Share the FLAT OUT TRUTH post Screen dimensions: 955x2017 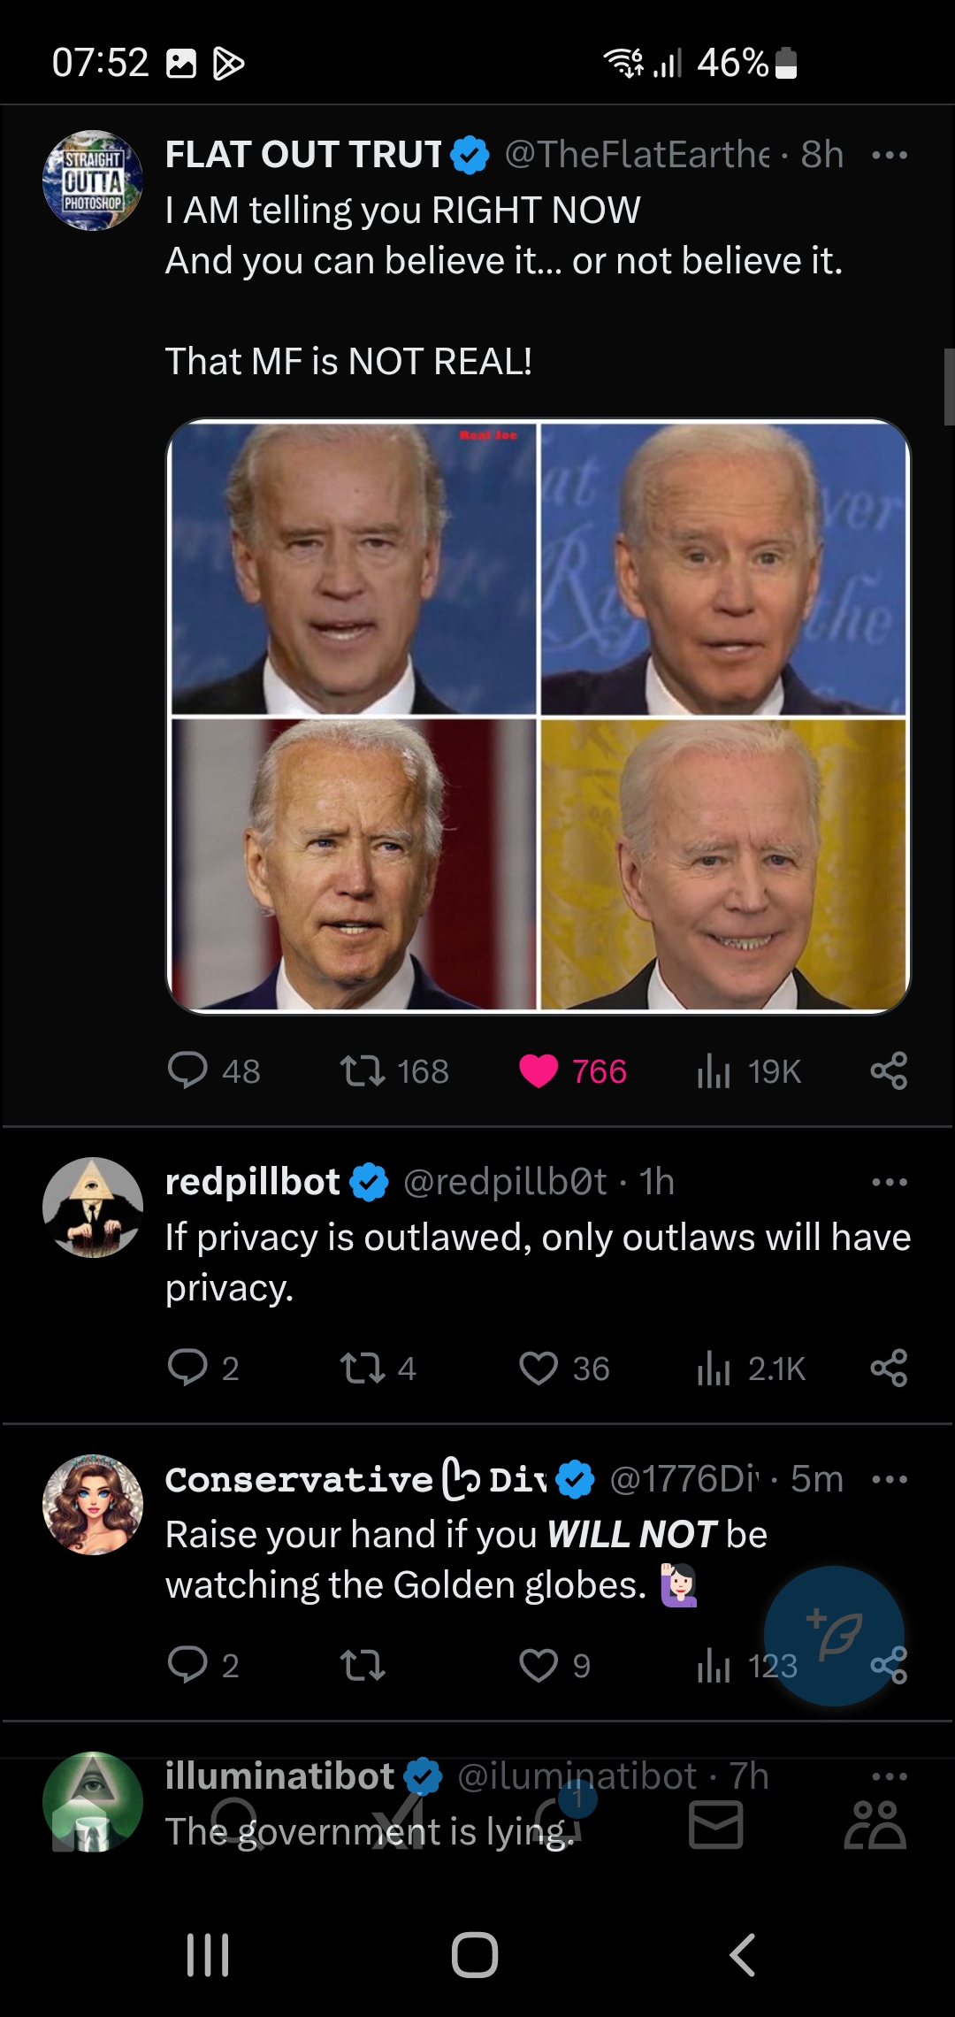coord(889,1070)
